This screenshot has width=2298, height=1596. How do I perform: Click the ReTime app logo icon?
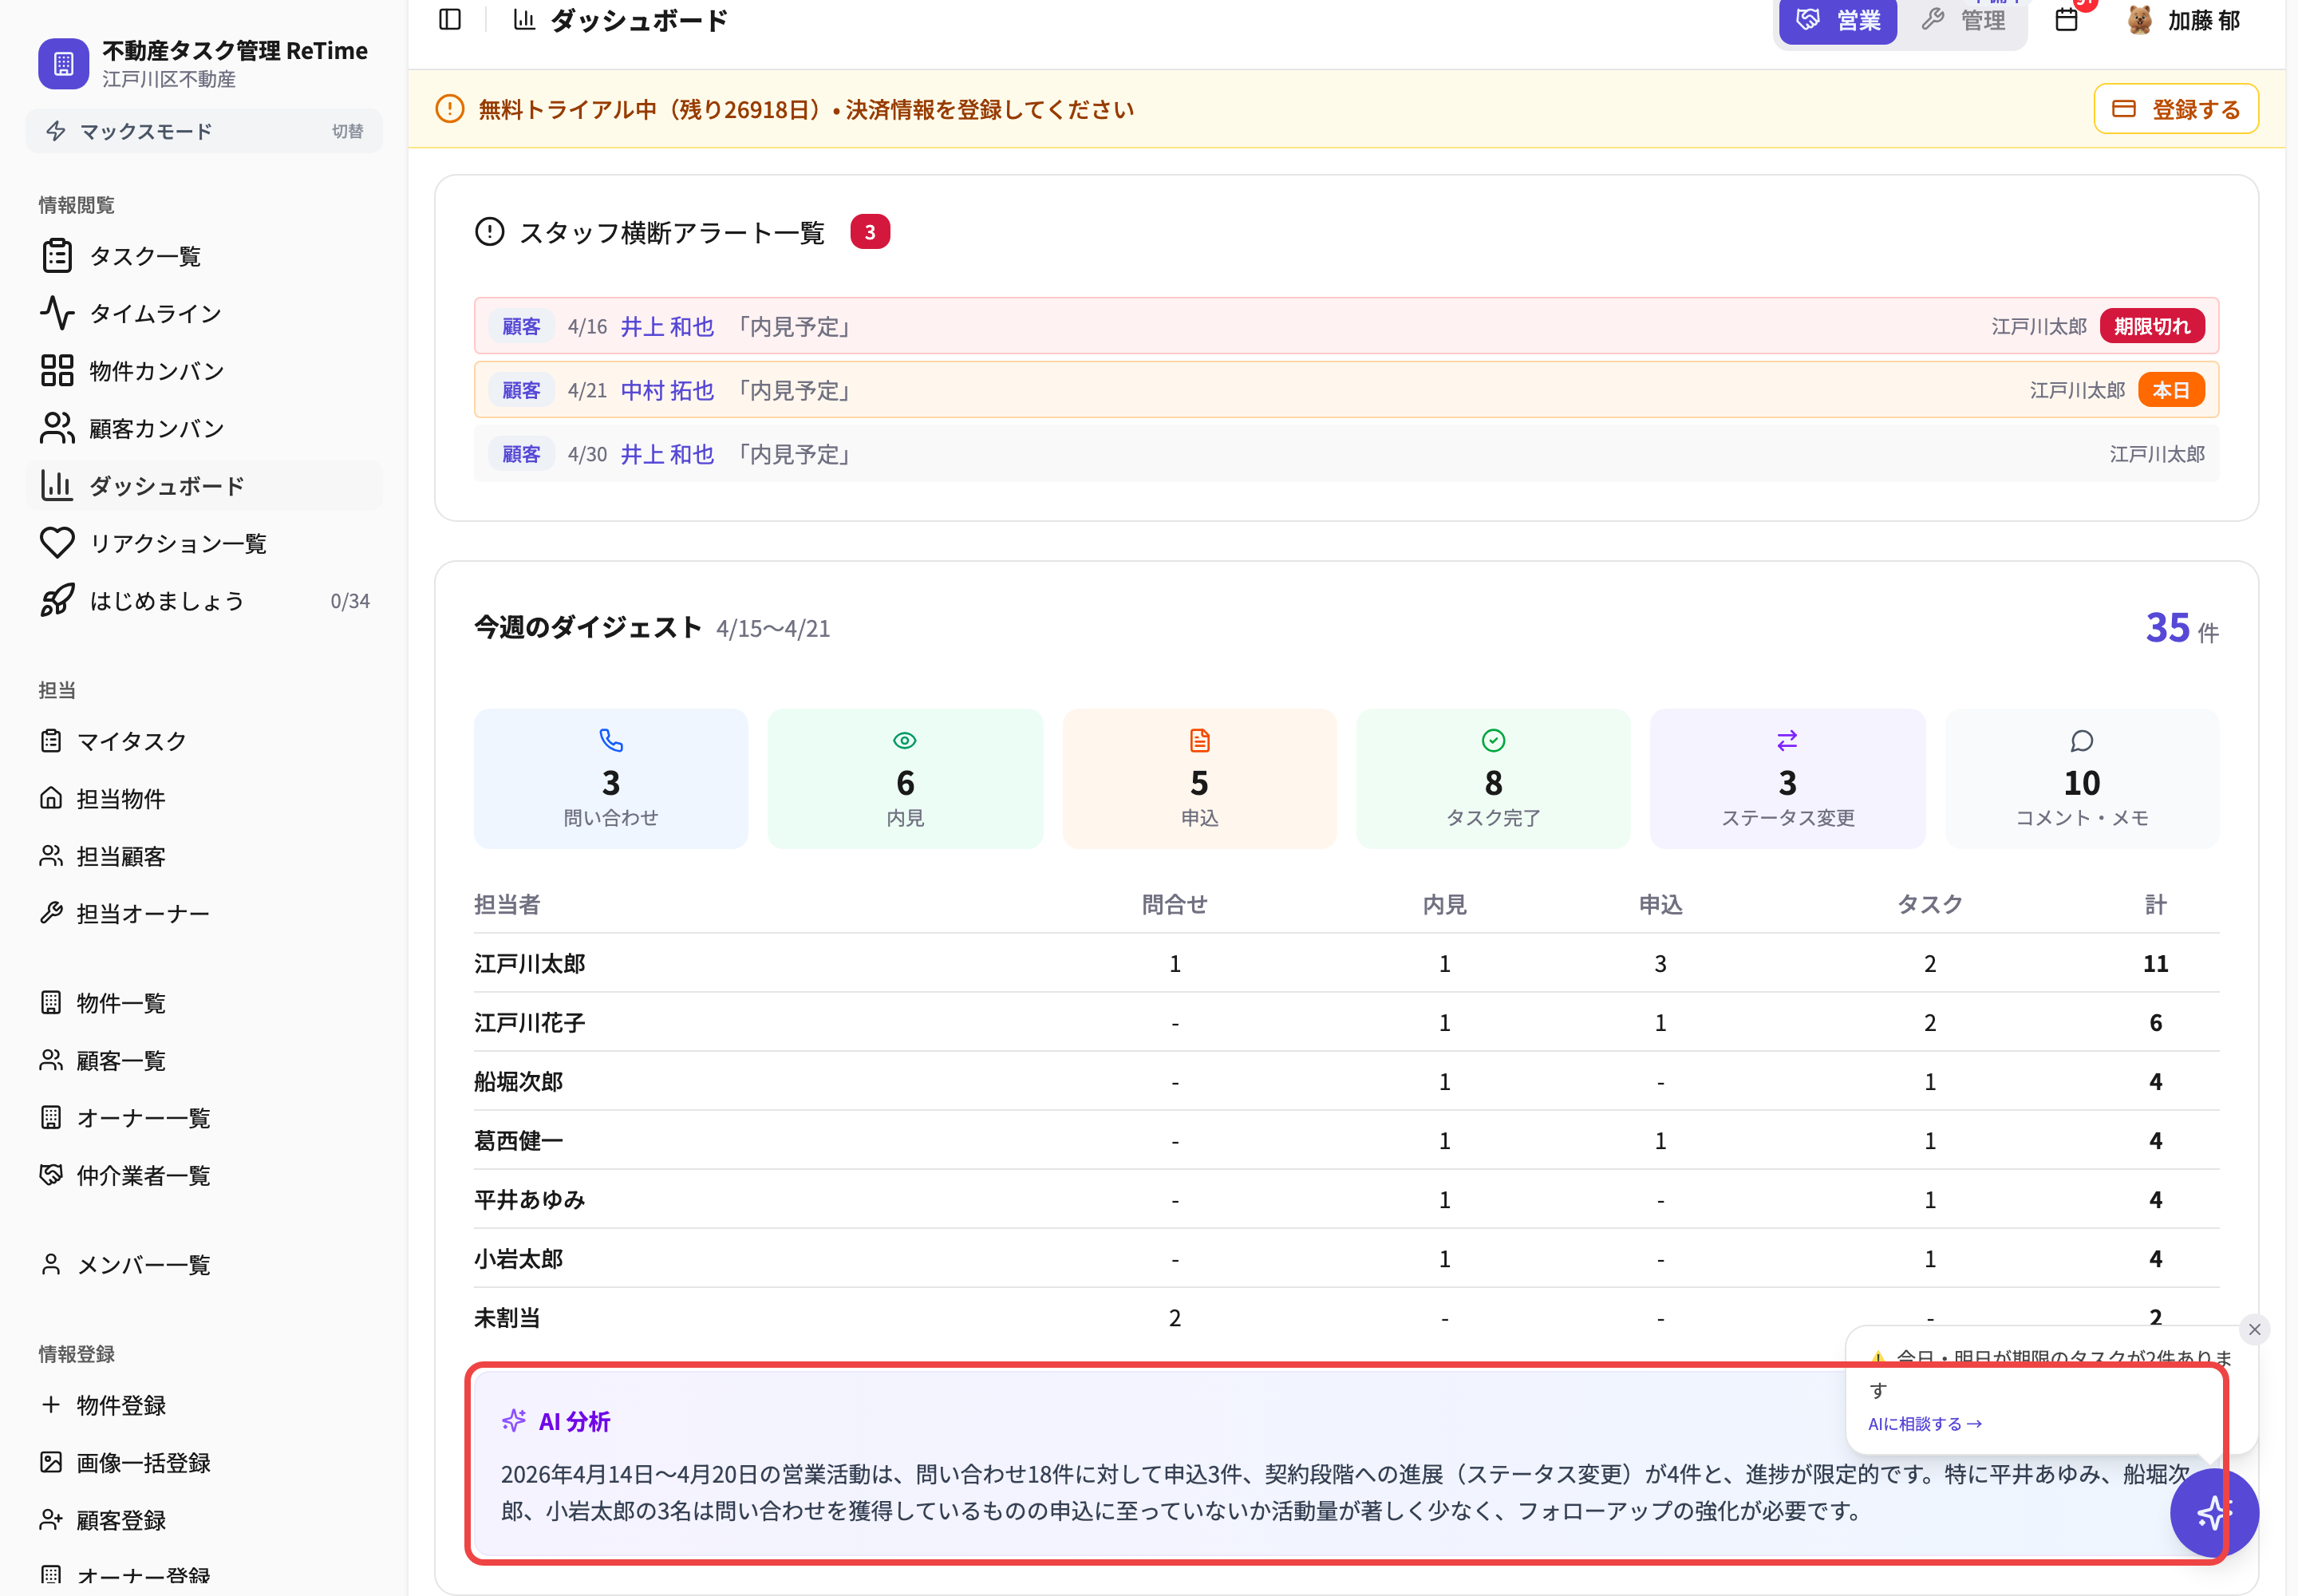pos(64,64)
